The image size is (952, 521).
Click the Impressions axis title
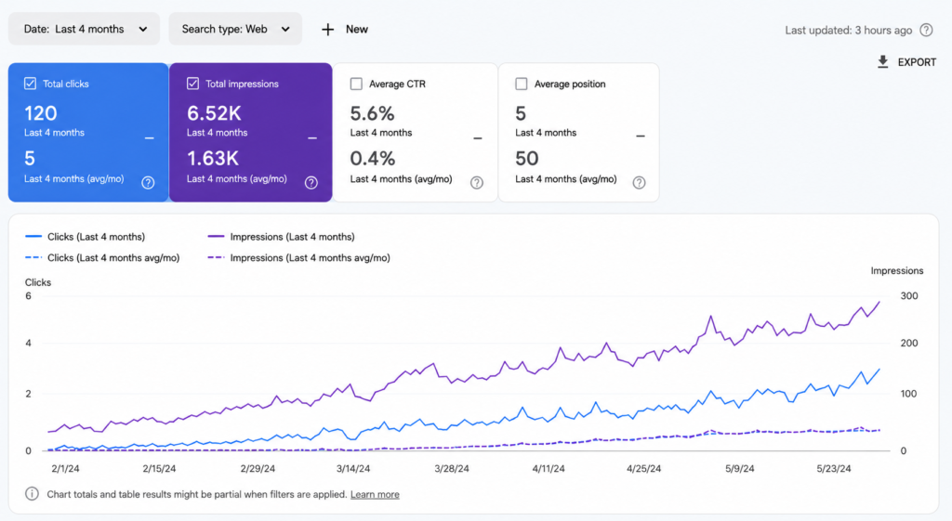tap(897, 270)
